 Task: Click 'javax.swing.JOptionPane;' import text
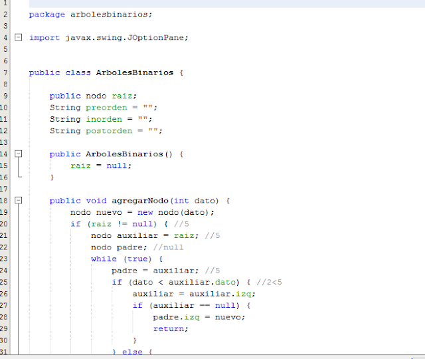pyautogui.click(x=127, y=38)
